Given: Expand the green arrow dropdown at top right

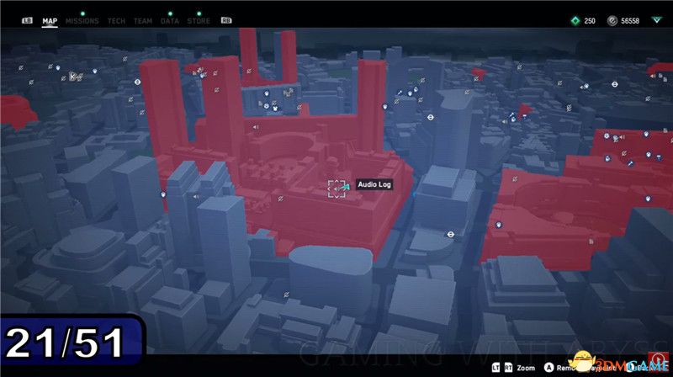Looking at the screenshot, I should pyautogui.click(x=656, y=20).
